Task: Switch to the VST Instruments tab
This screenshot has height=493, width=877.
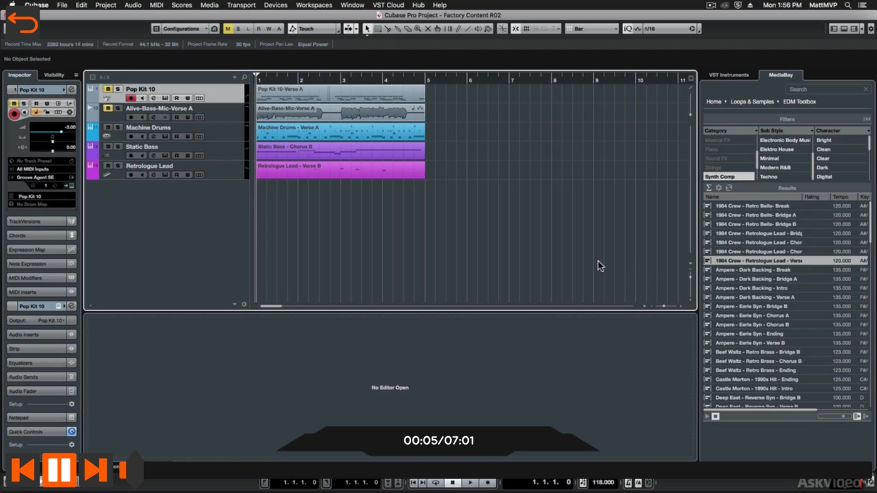Action: [728, 75]
